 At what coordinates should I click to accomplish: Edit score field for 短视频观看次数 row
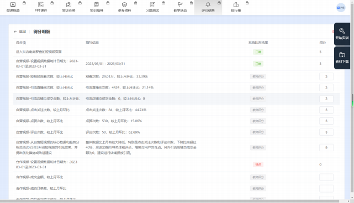click(326, 76)
